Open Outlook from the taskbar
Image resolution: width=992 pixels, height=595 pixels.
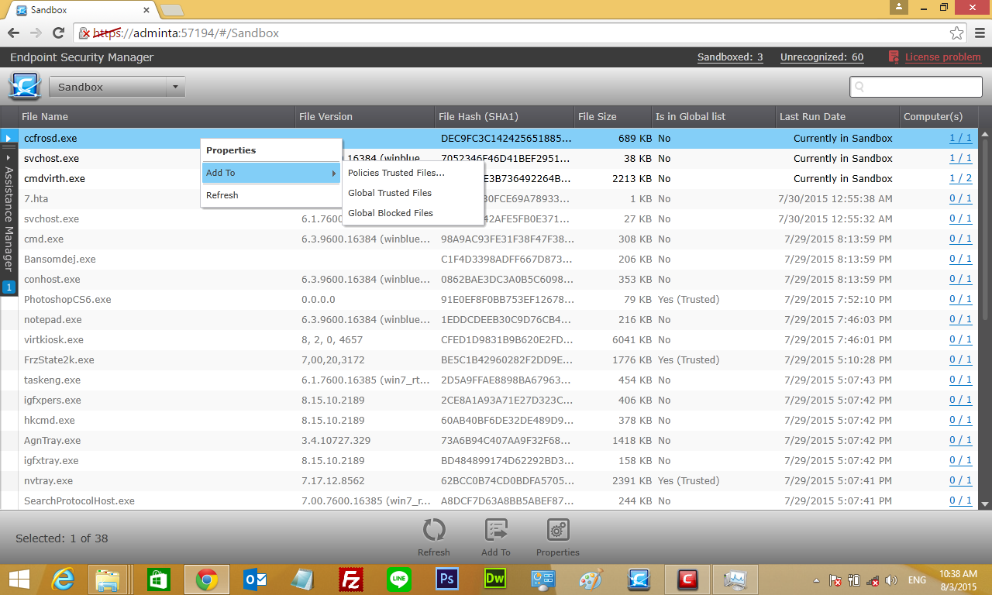(255, 580)
